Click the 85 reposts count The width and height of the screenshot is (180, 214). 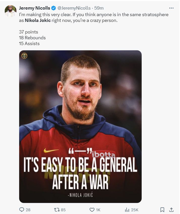(x=63, y=210)
